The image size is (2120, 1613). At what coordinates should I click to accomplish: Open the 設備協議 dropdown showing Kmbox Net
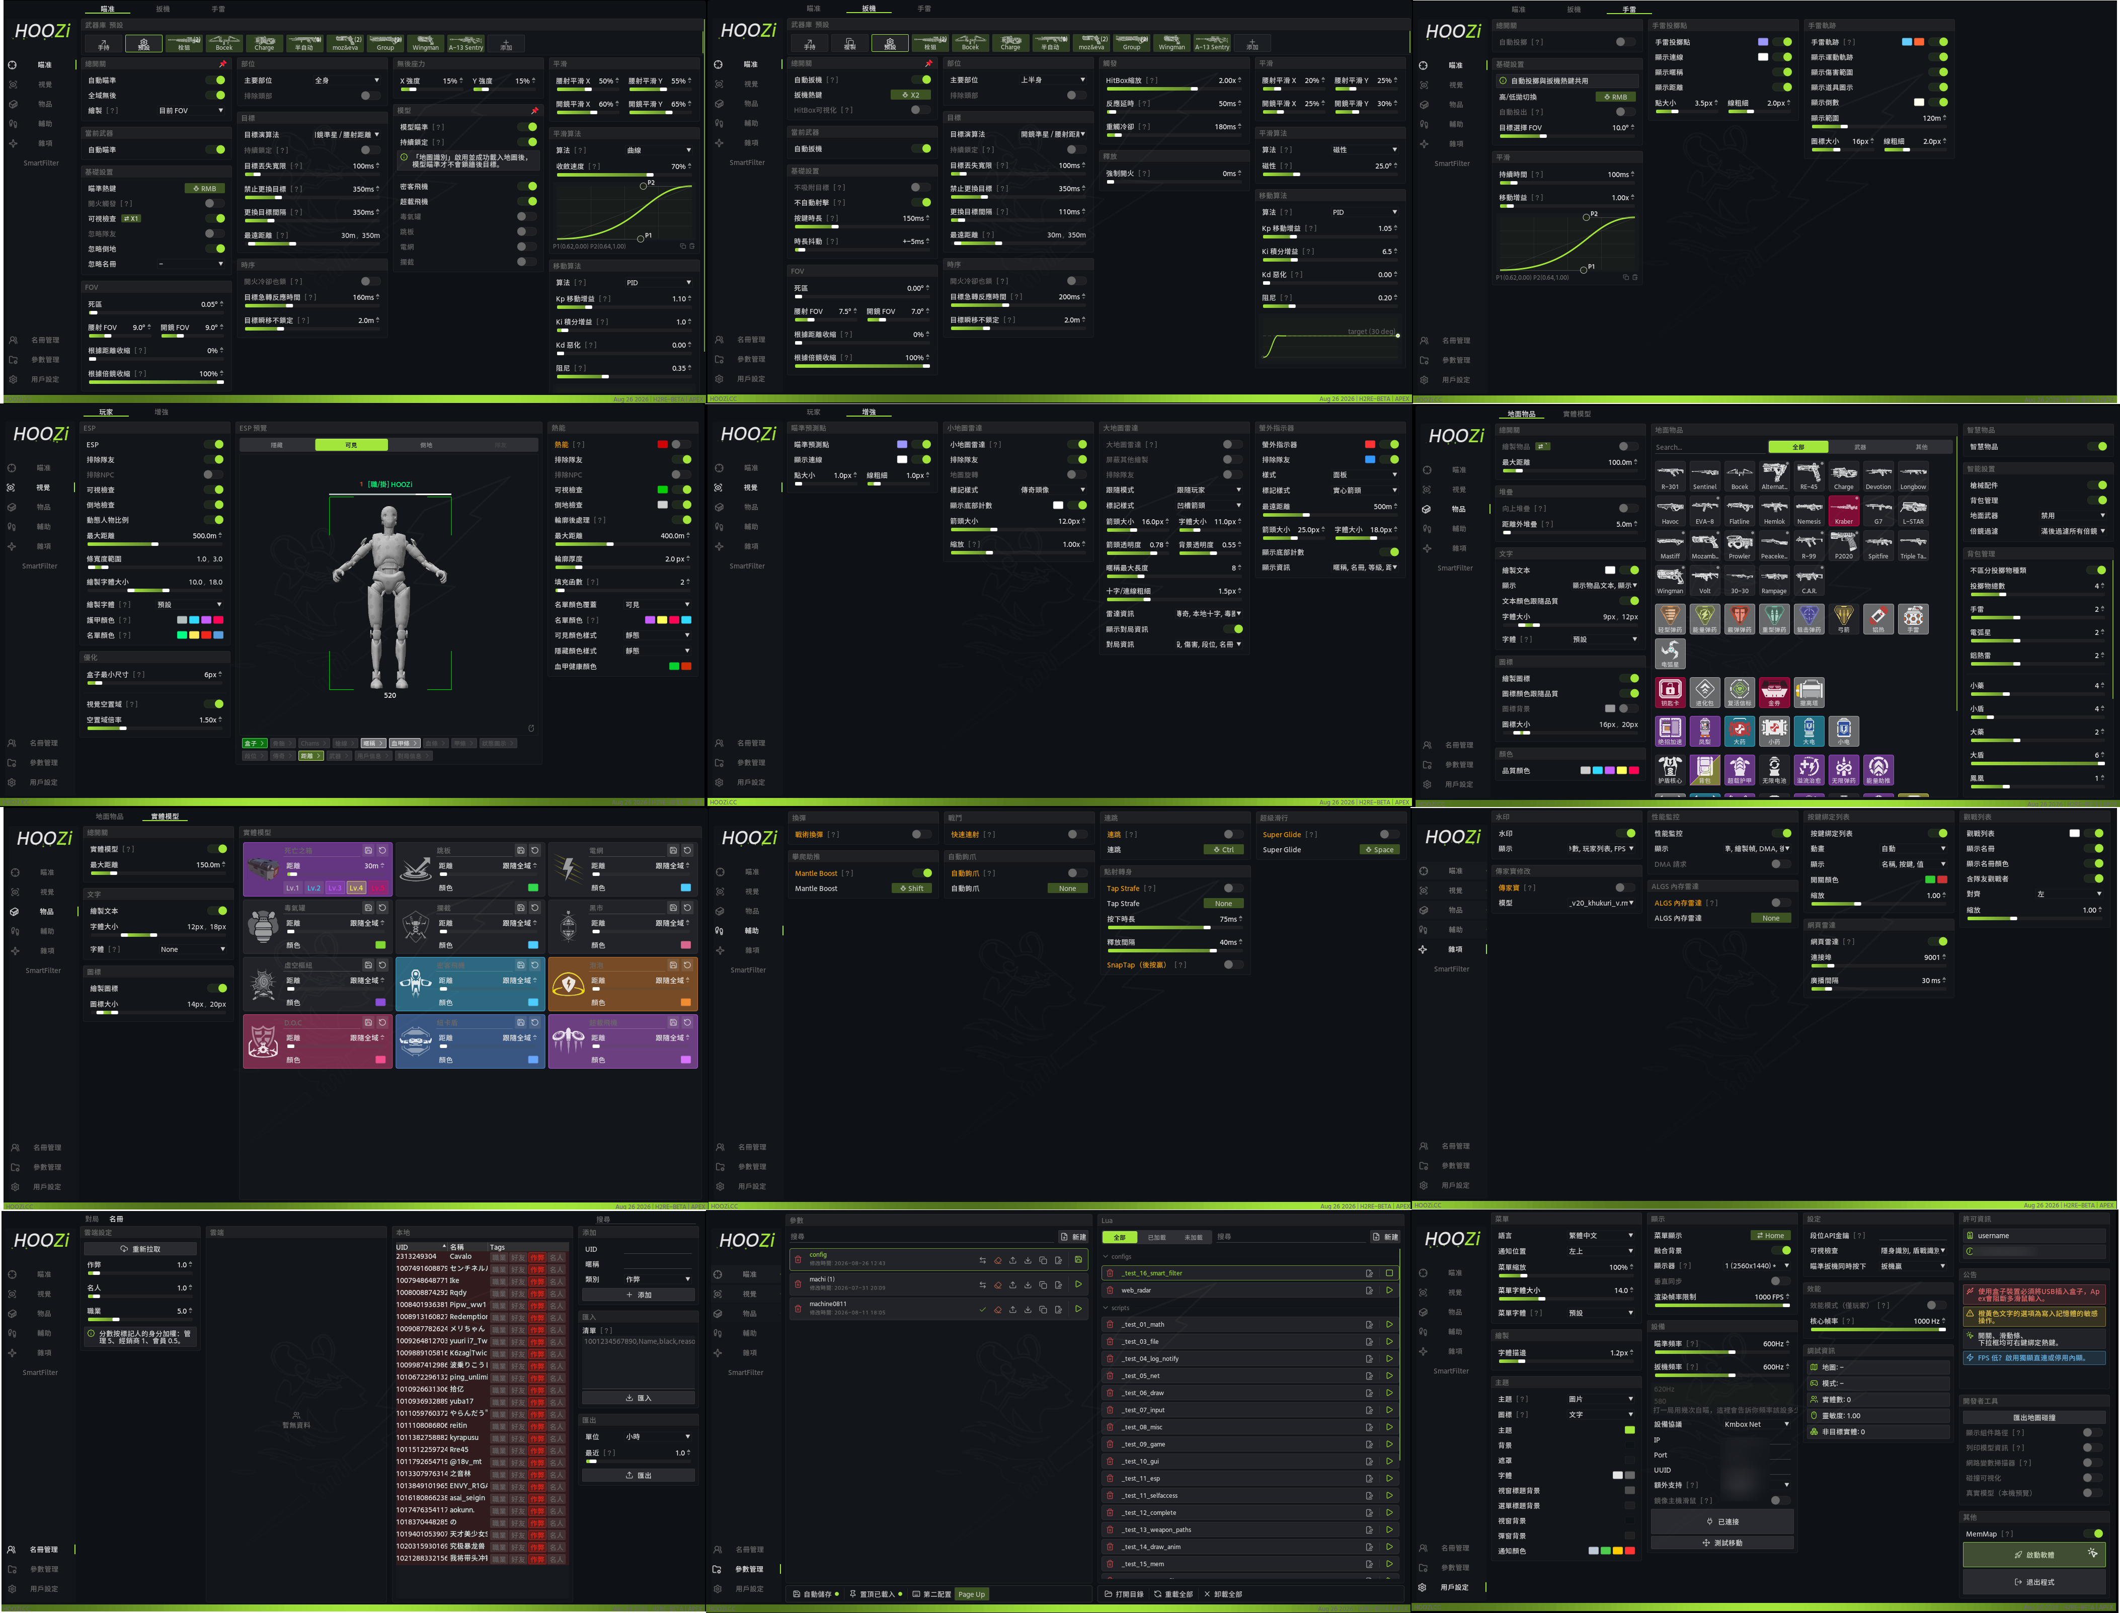(x=1757, y=1424)
